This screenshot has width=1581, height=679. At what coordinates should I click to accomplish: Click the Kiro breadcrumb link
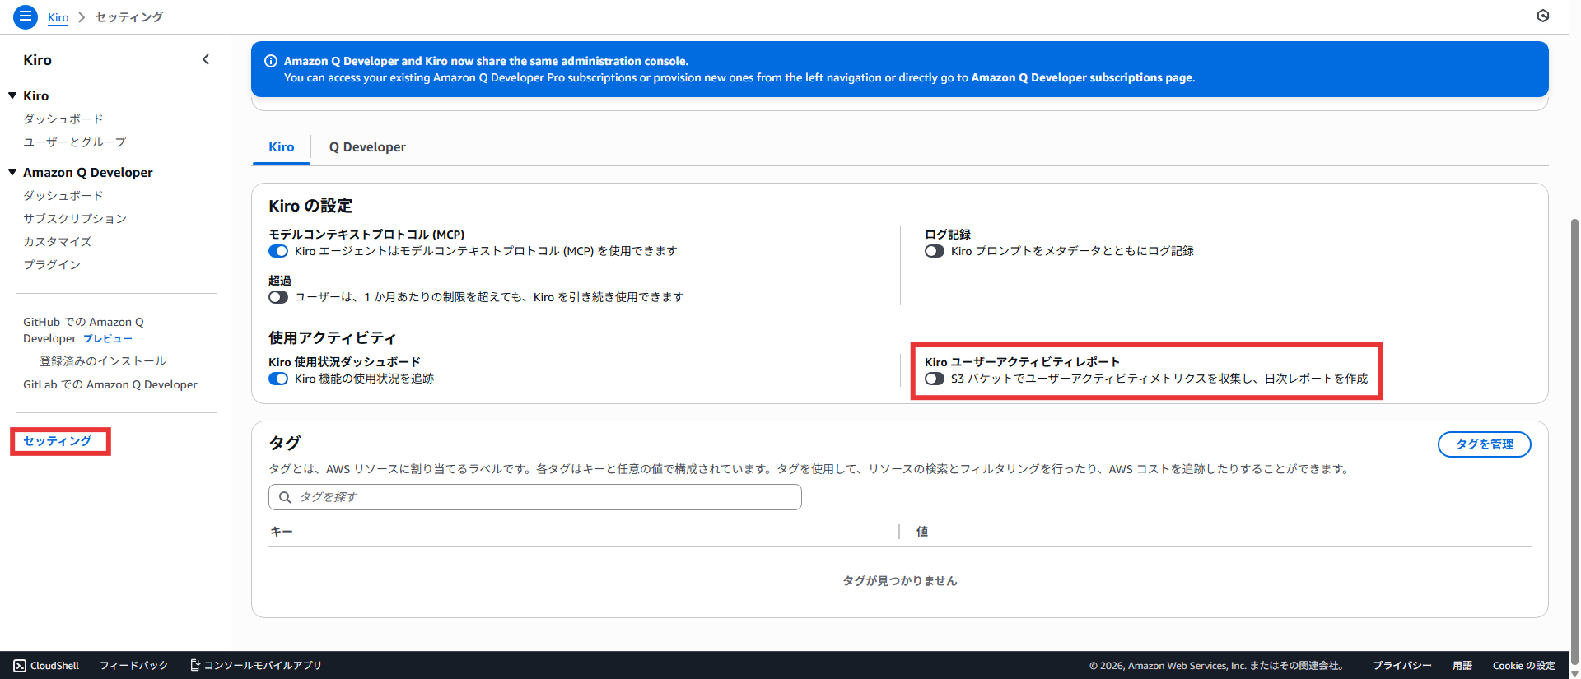click(58, 17)
